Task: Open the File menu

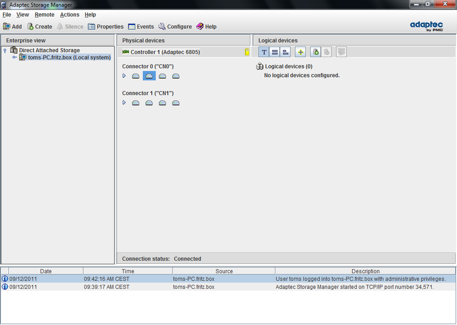Action: pos(7,15)
